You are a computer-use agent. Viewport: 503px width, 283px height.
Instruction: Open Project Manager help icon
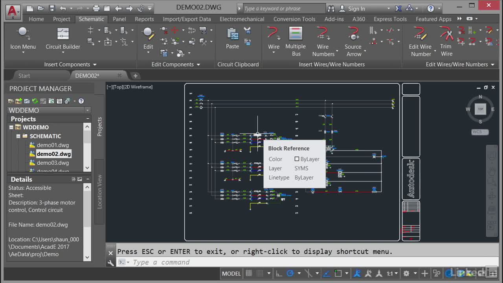[x=81, y=101]
